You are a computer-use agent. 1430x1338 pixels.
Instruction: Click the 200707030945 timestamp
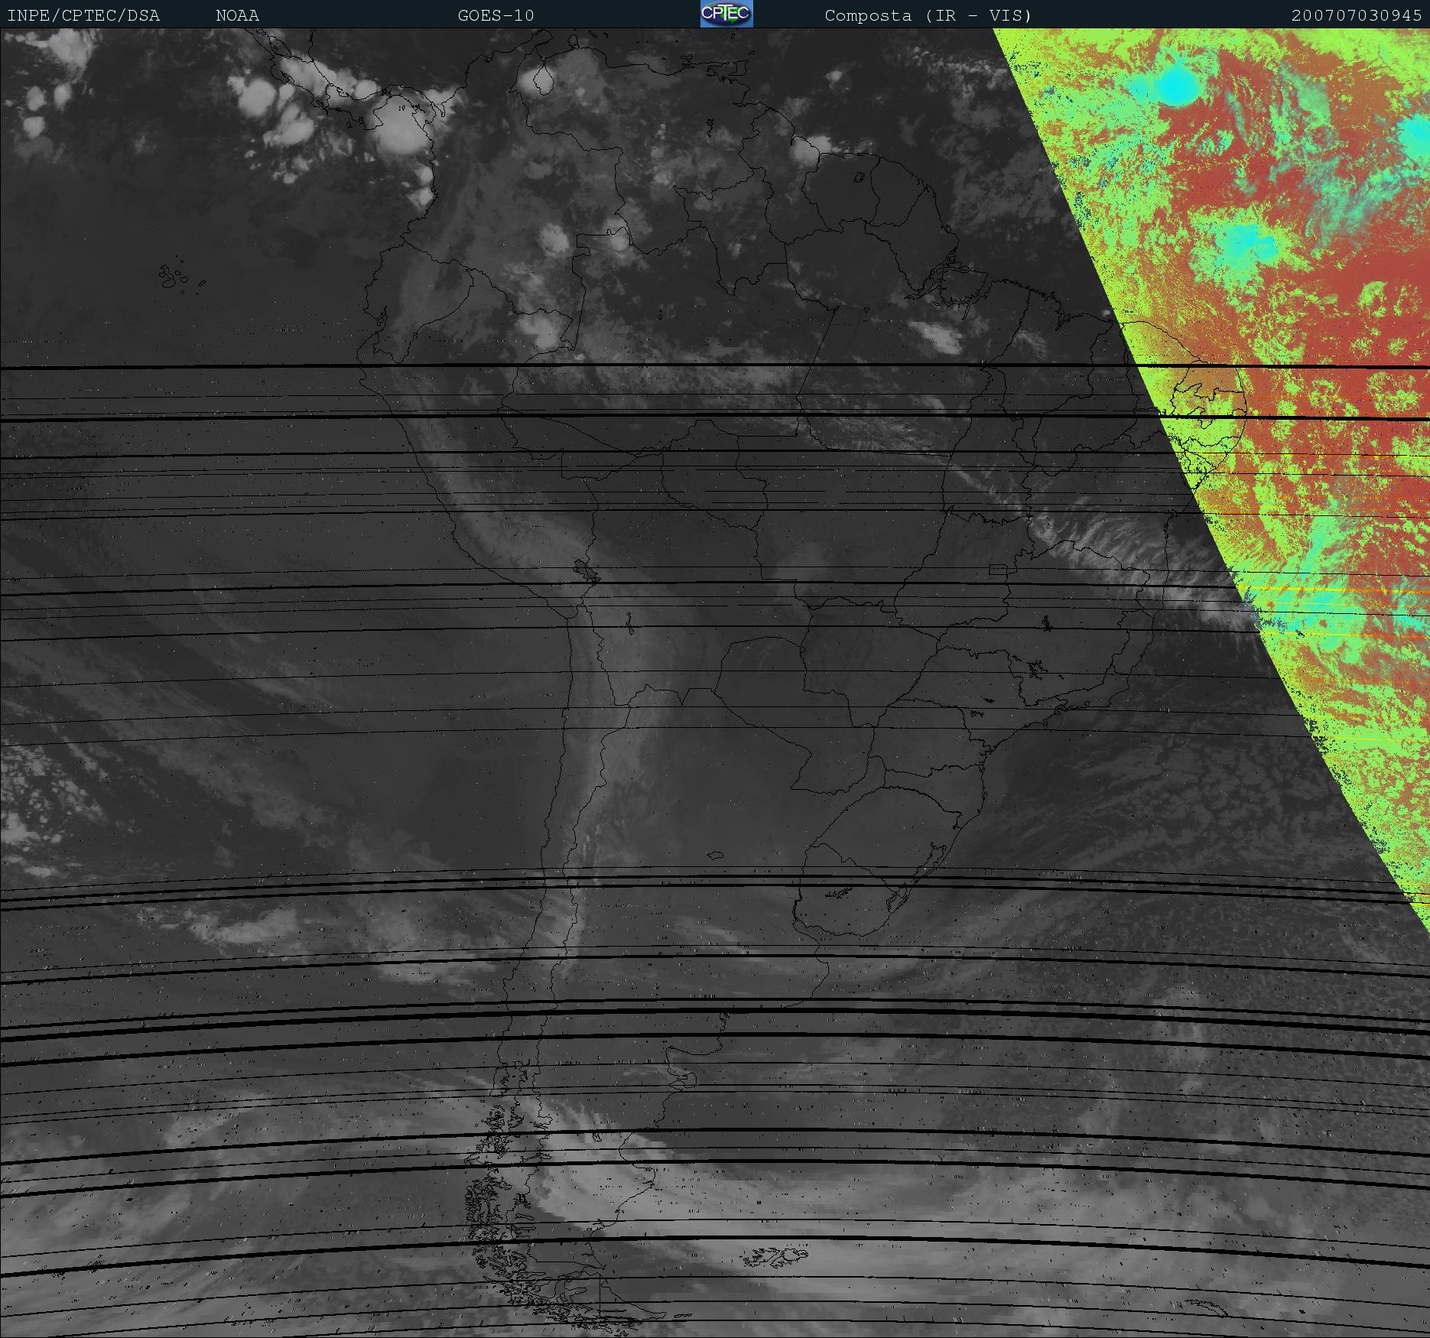point(1356,15)
